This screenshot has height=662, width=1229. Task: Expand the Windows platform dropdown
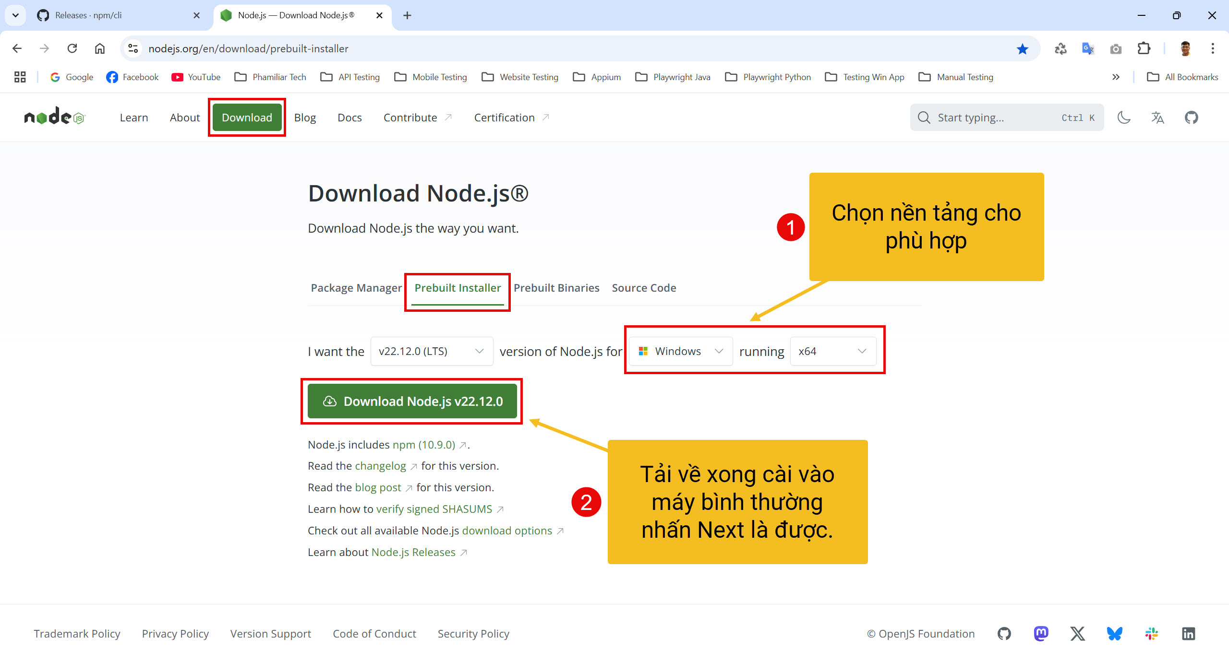tap(681, 351)
